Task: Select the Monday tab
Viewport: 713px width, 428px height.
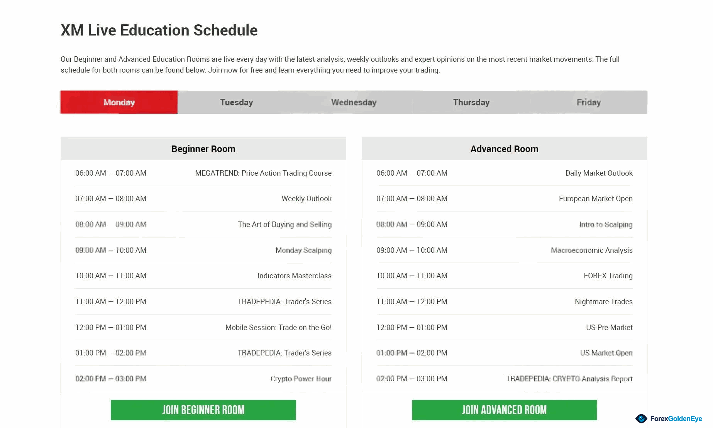Action: (x=119, y=102)
